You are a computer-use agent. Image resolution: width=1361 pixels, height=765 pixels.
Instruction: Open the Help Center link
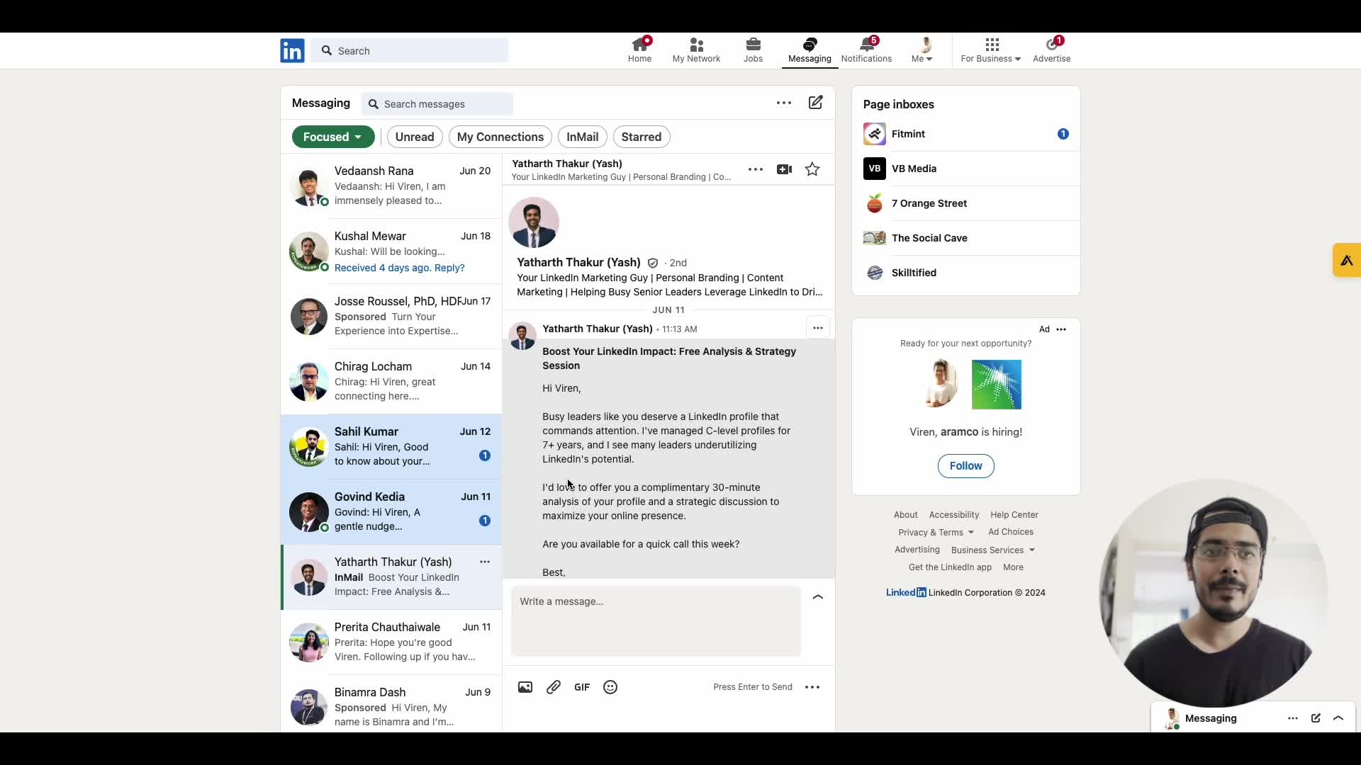1014,515
